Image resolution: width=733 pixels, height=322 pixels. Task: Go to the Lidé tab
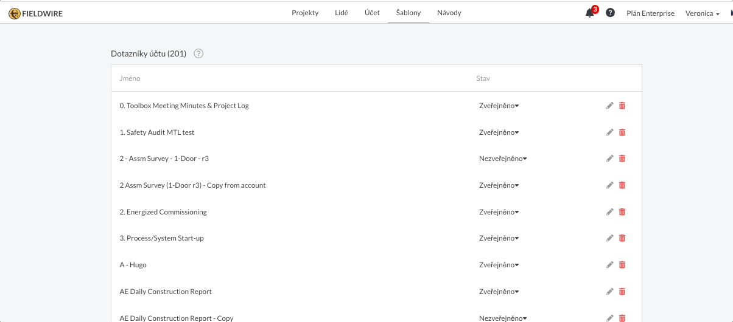click(342, 13)
